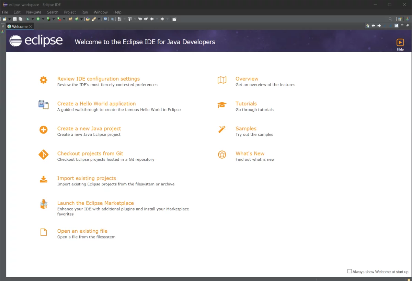Viewport: 412px width, 281px height.
Task: Click the Welcome view Home icon
Action: pyautogui.click(x=368, y=26)
